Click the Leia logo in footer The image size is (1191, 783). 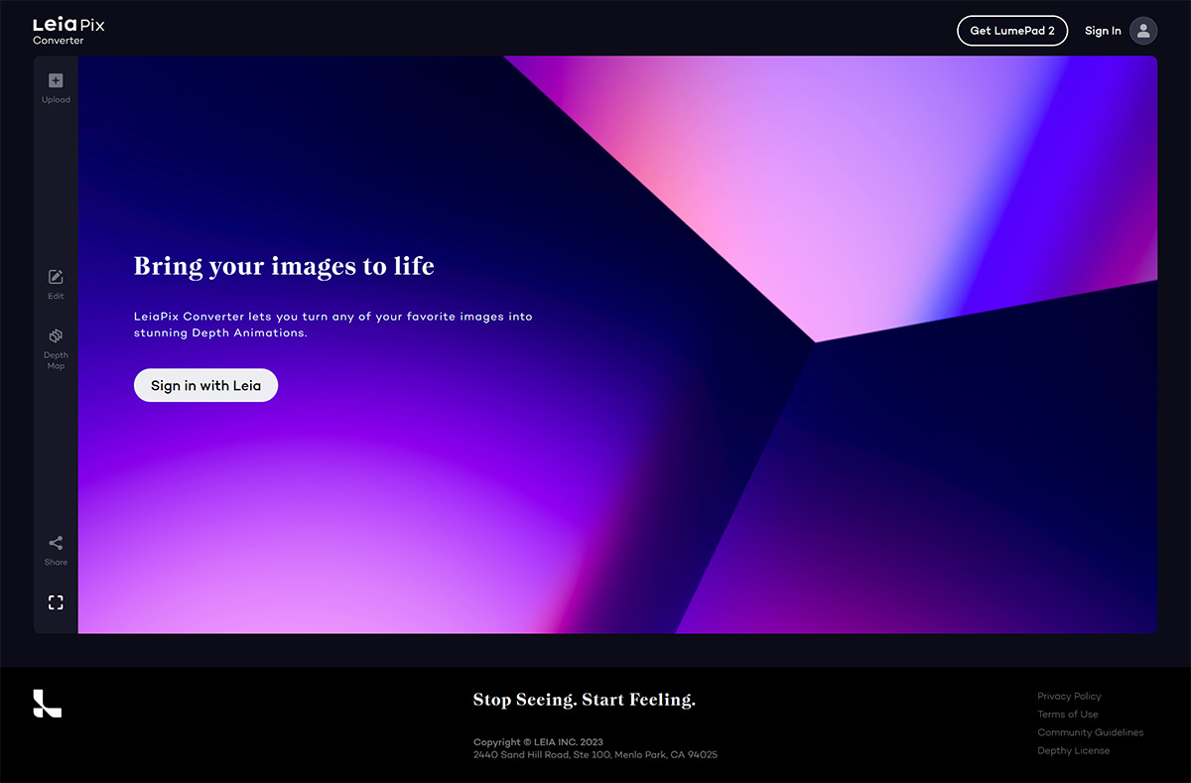coord(47,703)
